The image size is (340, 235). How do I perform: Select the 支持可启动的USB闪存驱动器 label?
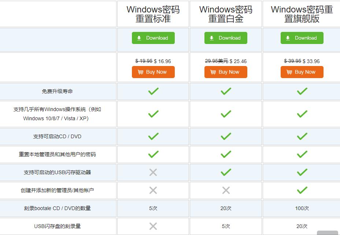tap(57, 173)
